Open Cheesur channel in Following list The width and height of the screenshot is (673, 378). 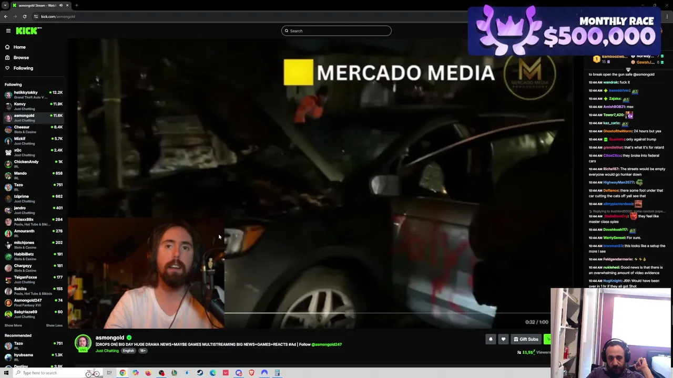(x=33, y=129)
